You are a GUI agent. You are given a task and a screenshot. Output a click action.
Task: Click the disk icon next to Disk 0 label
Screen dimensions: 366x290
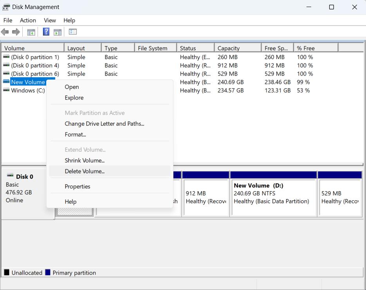(10, 175)
